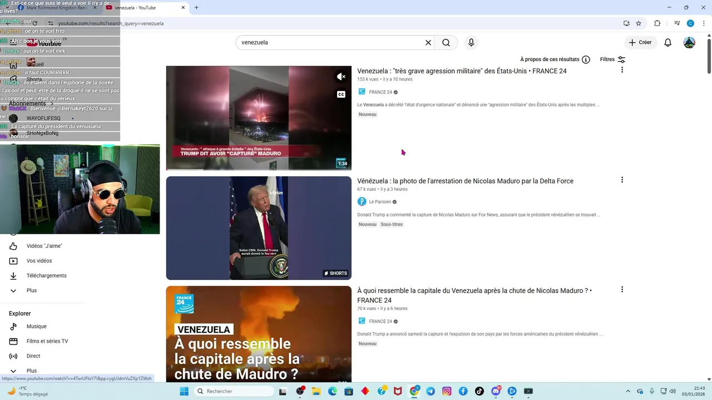This screenshot has height=400, width=712.
Task: Open Chrome extensions puzzle icon
Action: [657, 23]
